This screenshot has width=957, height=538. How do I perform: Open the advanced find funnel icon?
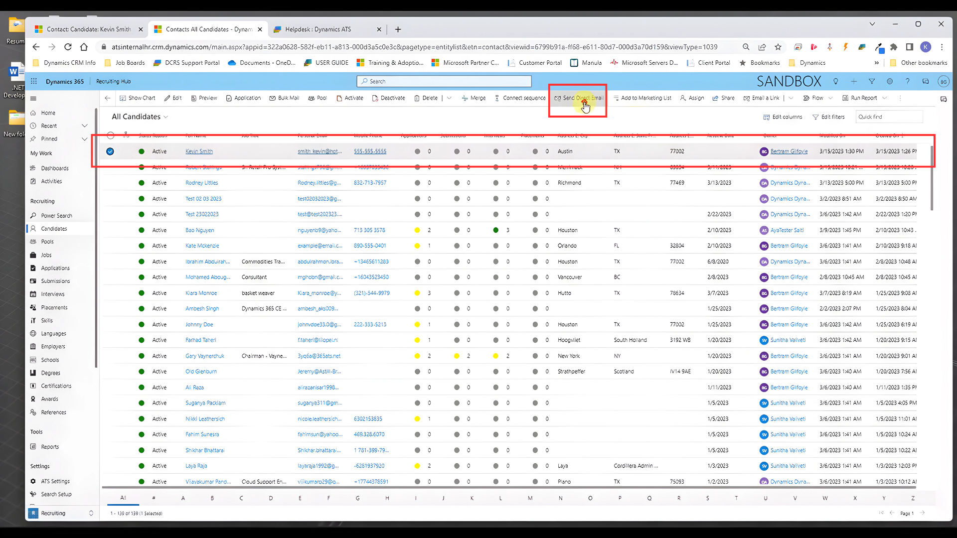tap(872, 81)
